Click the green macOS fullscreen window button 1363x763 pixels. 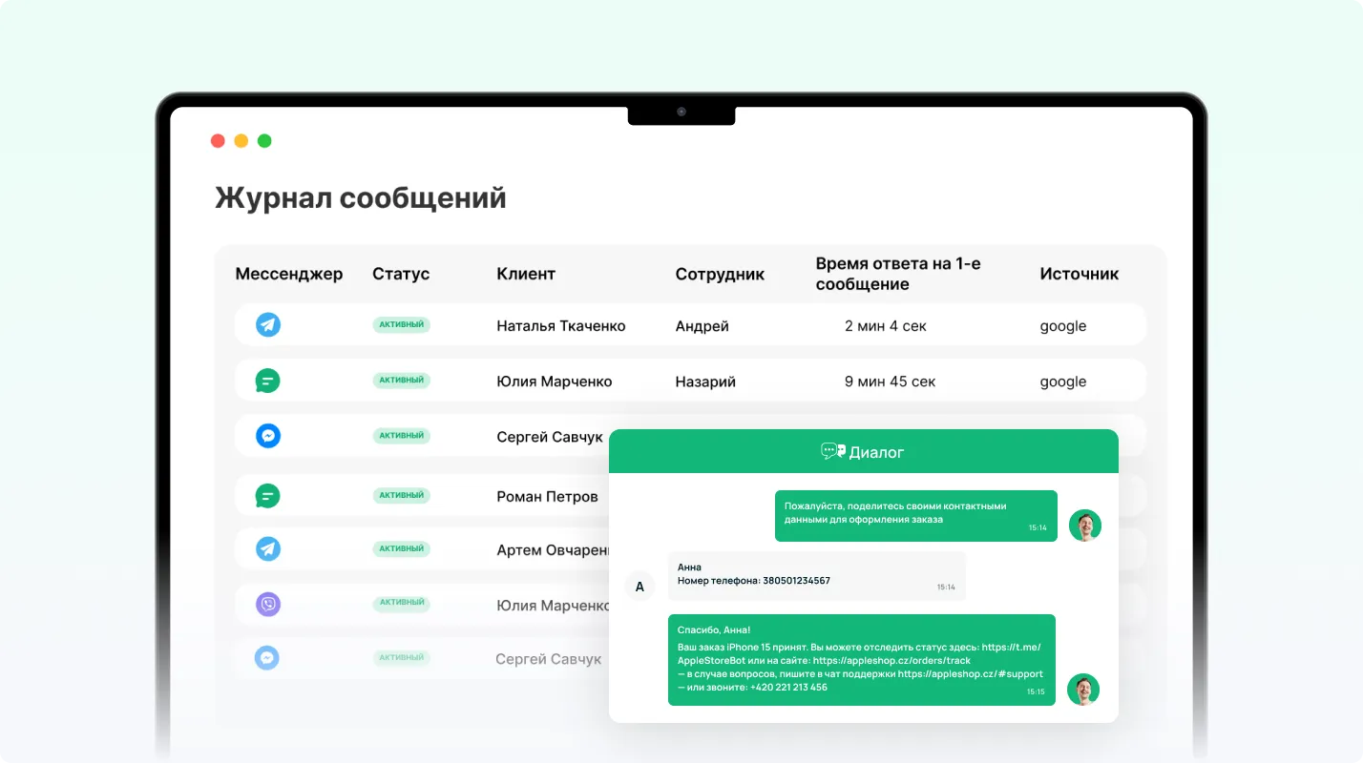(x=264, y=141)
